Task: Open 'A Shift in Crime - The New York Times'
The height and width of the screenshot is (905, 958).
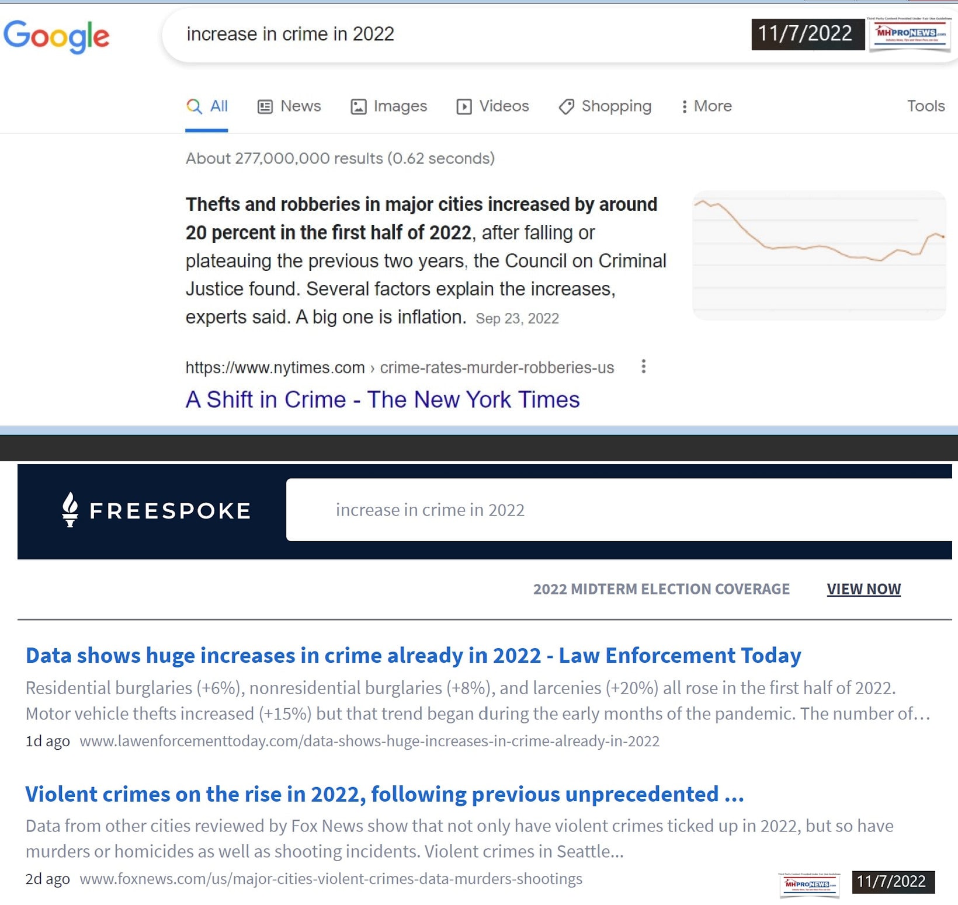Action: click(383, 400)
